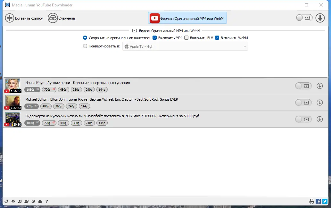Click the bottom binoculars icon
This screenshot has width=331, height=208.
[40, 201]
